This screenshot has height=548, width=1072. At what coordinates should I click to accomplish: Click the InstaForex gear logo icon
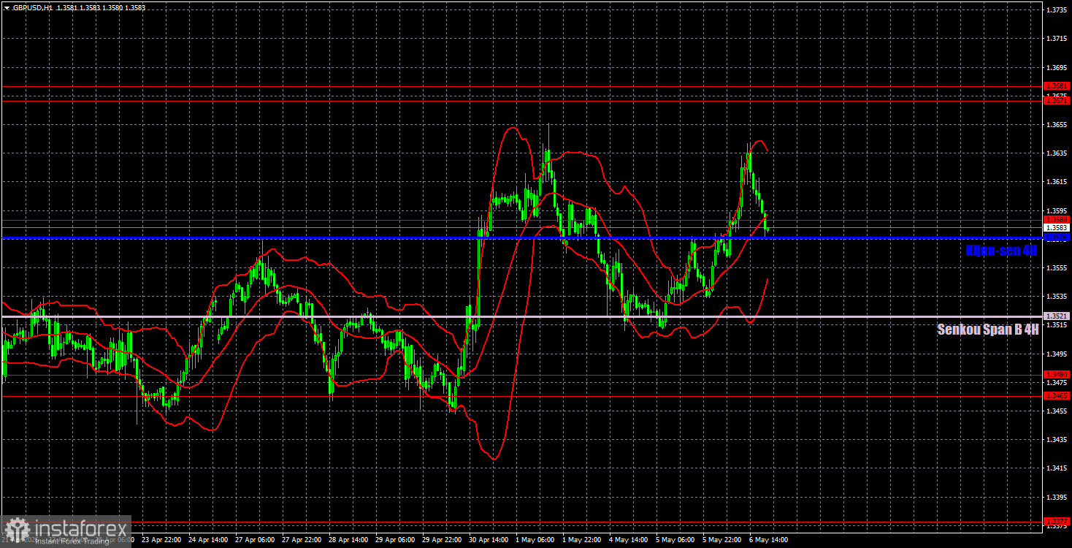(17, 529)
